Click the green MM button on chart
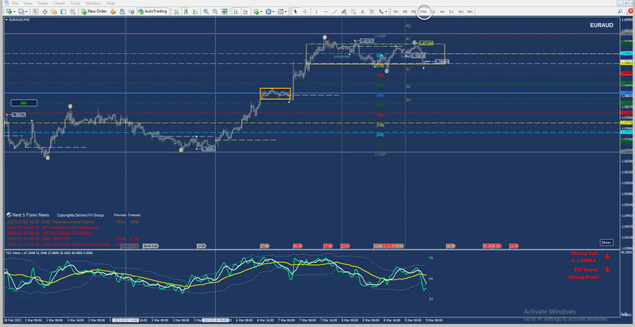The image size is (635, 327). pos(24,103)
